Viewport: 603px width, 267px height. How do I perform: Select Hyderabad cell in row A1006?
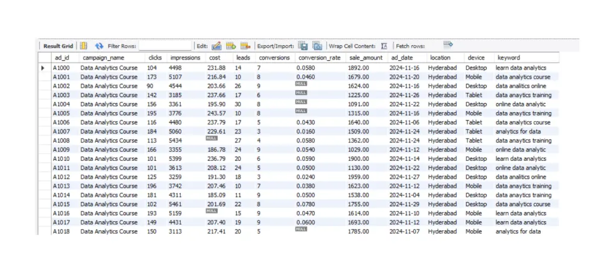443,122
